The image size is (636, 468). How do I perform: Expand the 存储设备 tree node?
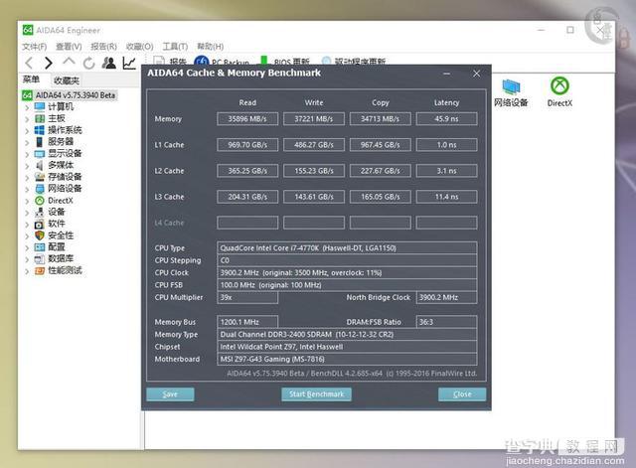coord(27,177)
